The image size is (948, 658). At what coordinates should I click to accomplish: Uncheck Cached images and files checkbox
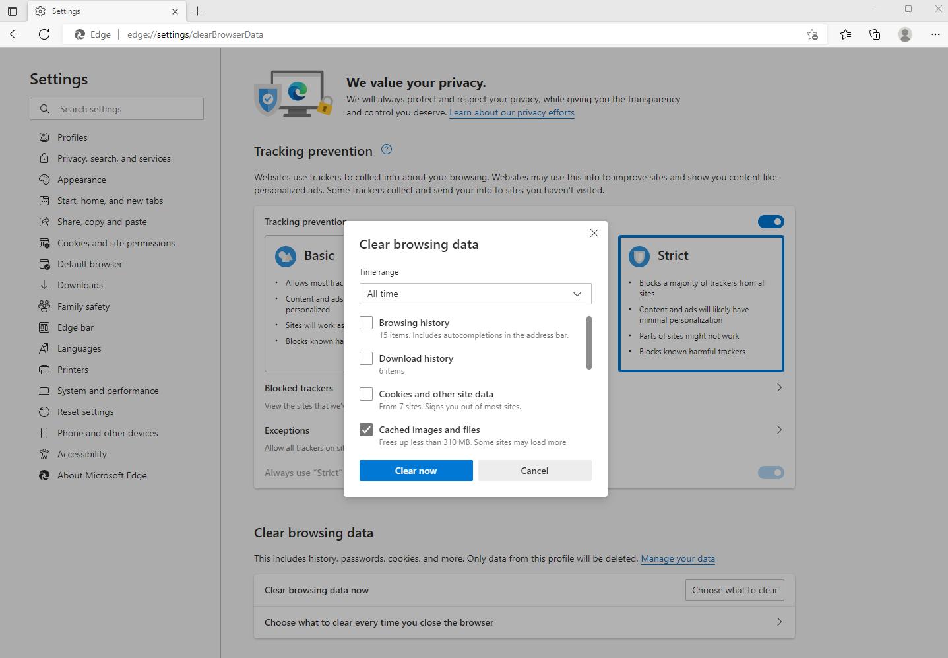(366, 430)
